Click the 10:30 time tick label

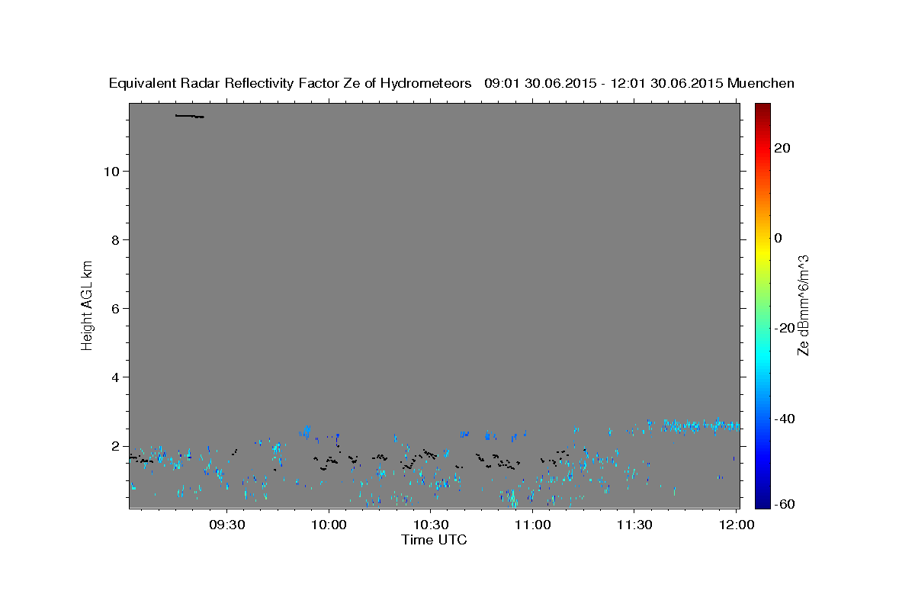[431, 525]
